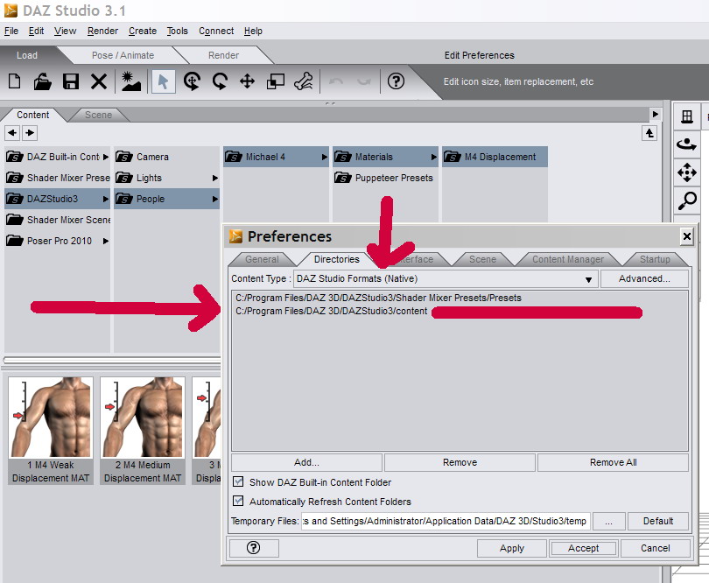The width and height of the screenshot is (709, 583).
Task: Select the camera orbit rotate tool
Action: coord(192,81)
